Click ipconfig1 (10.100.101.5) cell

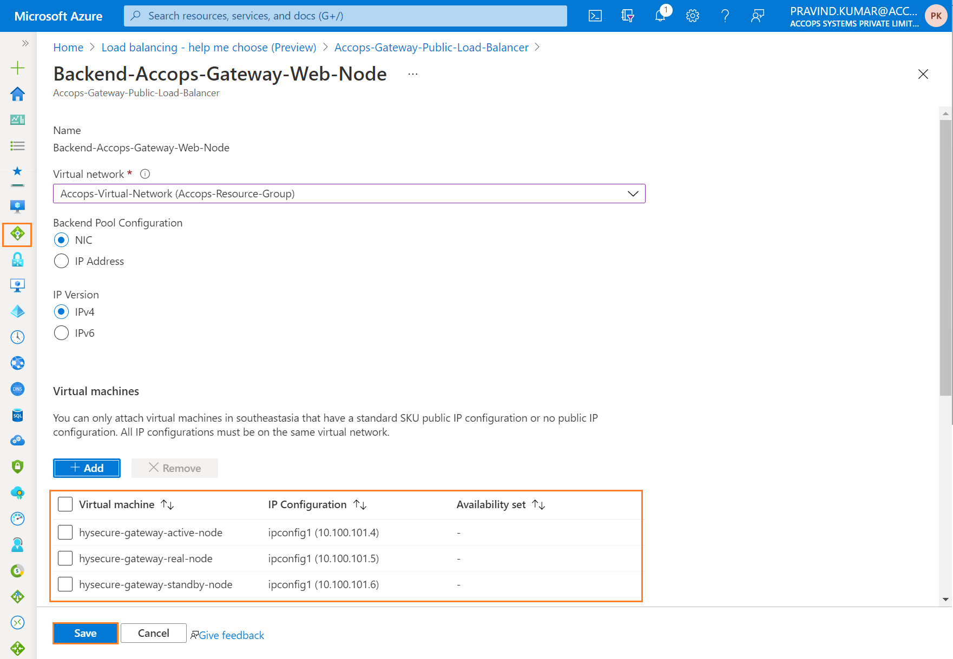coord(324,558)
